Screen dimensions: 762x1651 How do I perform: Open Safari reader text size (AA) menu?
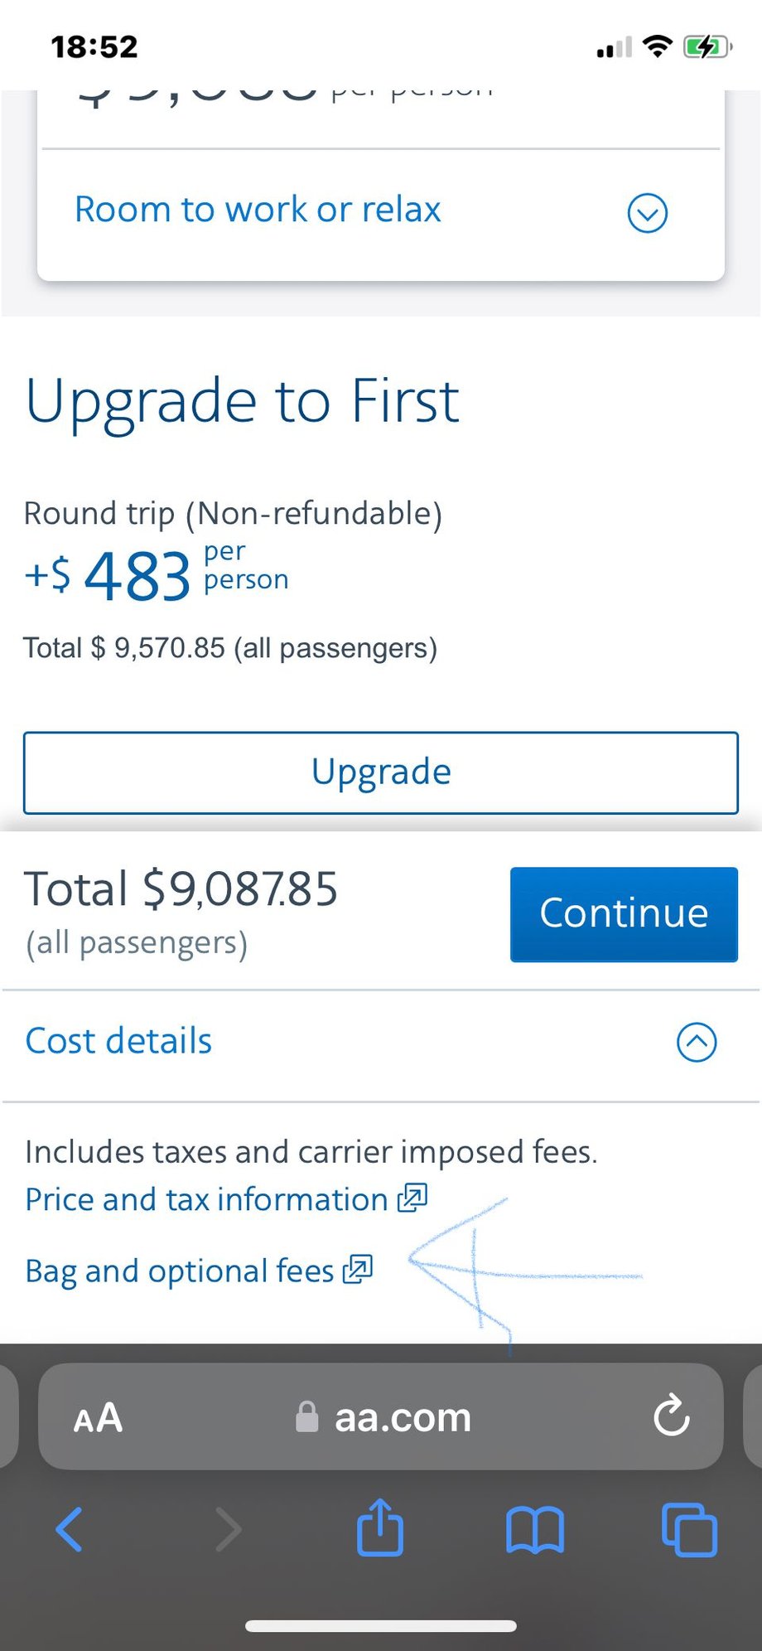click(99, 1418)
